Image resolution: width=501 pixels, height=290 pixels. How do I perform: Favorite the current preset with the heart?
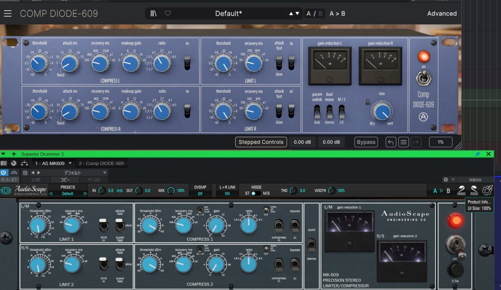167,14
